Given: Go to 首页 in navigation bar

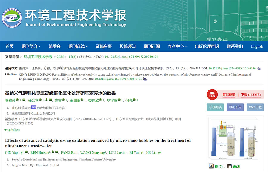Looking at the screenshot, I should tap(10, 46).
